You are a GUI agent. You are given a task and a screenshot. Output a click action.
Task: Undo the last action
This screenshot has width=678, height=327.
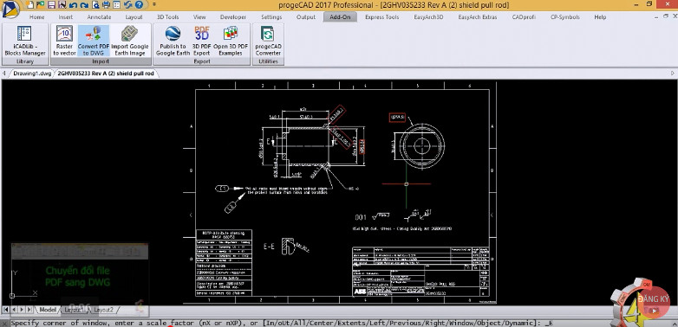click(73, 5)
